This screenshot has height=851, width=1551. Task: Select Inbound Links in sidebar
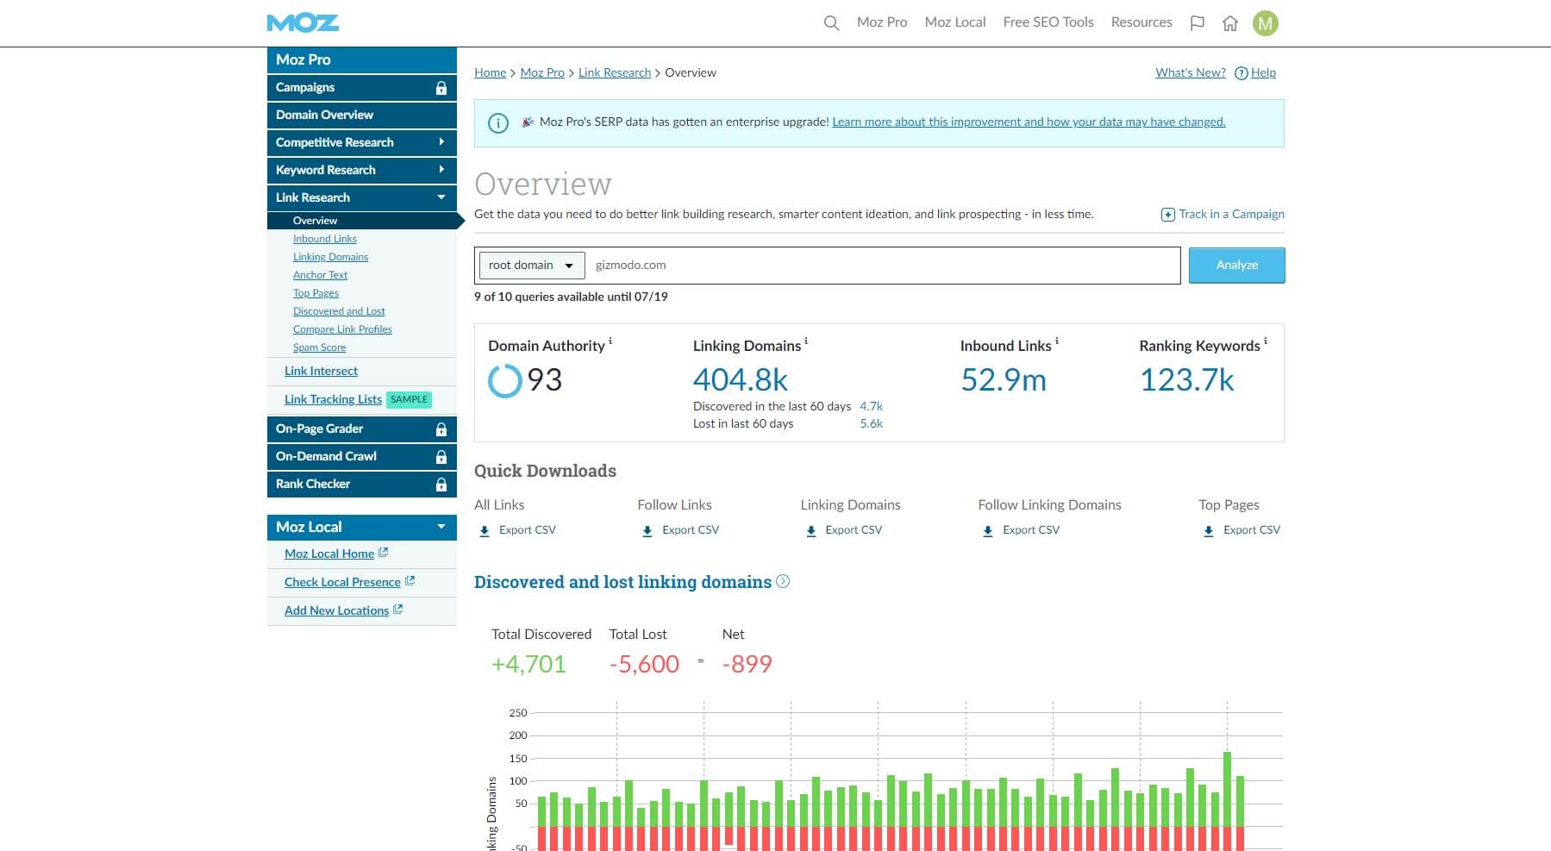click(x=324, y=239)
